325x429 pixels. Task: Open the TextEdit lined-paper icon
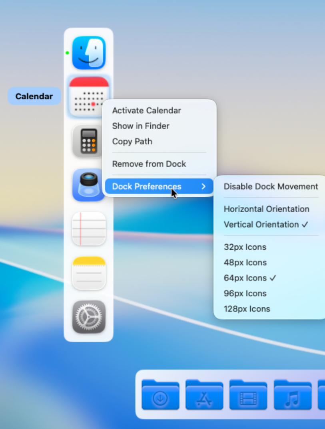coord(89,229)
